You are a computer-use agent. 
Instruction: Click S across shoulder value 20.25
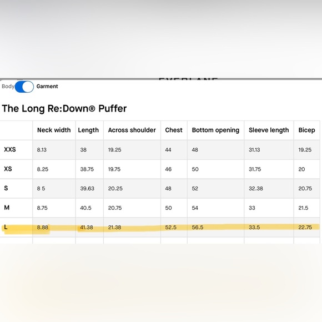click(x=115, y=189)
